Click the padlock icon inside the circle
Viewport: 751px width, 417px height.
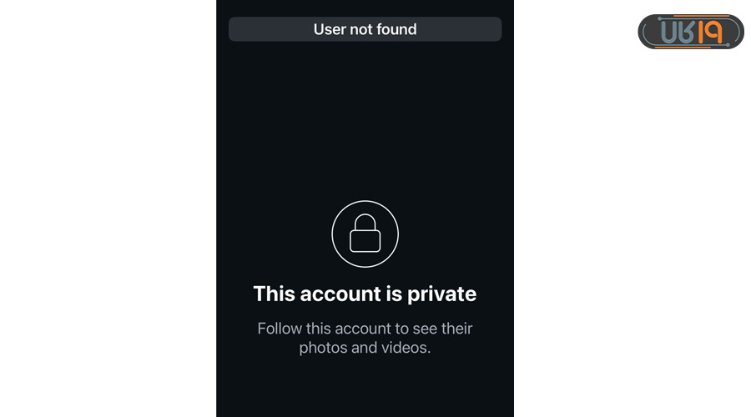point(365,234)
